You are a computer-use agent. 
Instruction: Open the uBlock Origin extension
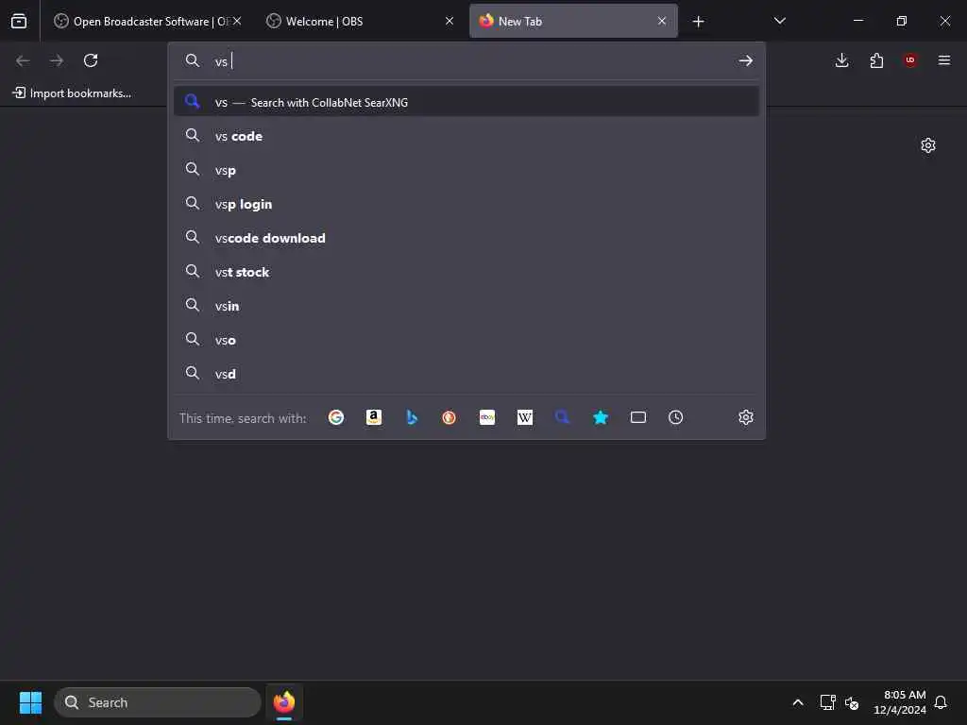coord(910,60)
